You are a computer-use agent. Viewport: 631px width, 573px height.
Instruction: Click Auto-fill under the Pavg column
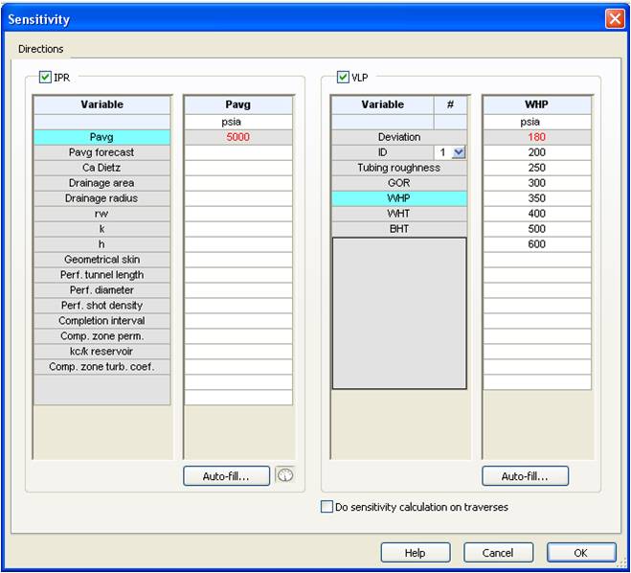pos(226,476)
